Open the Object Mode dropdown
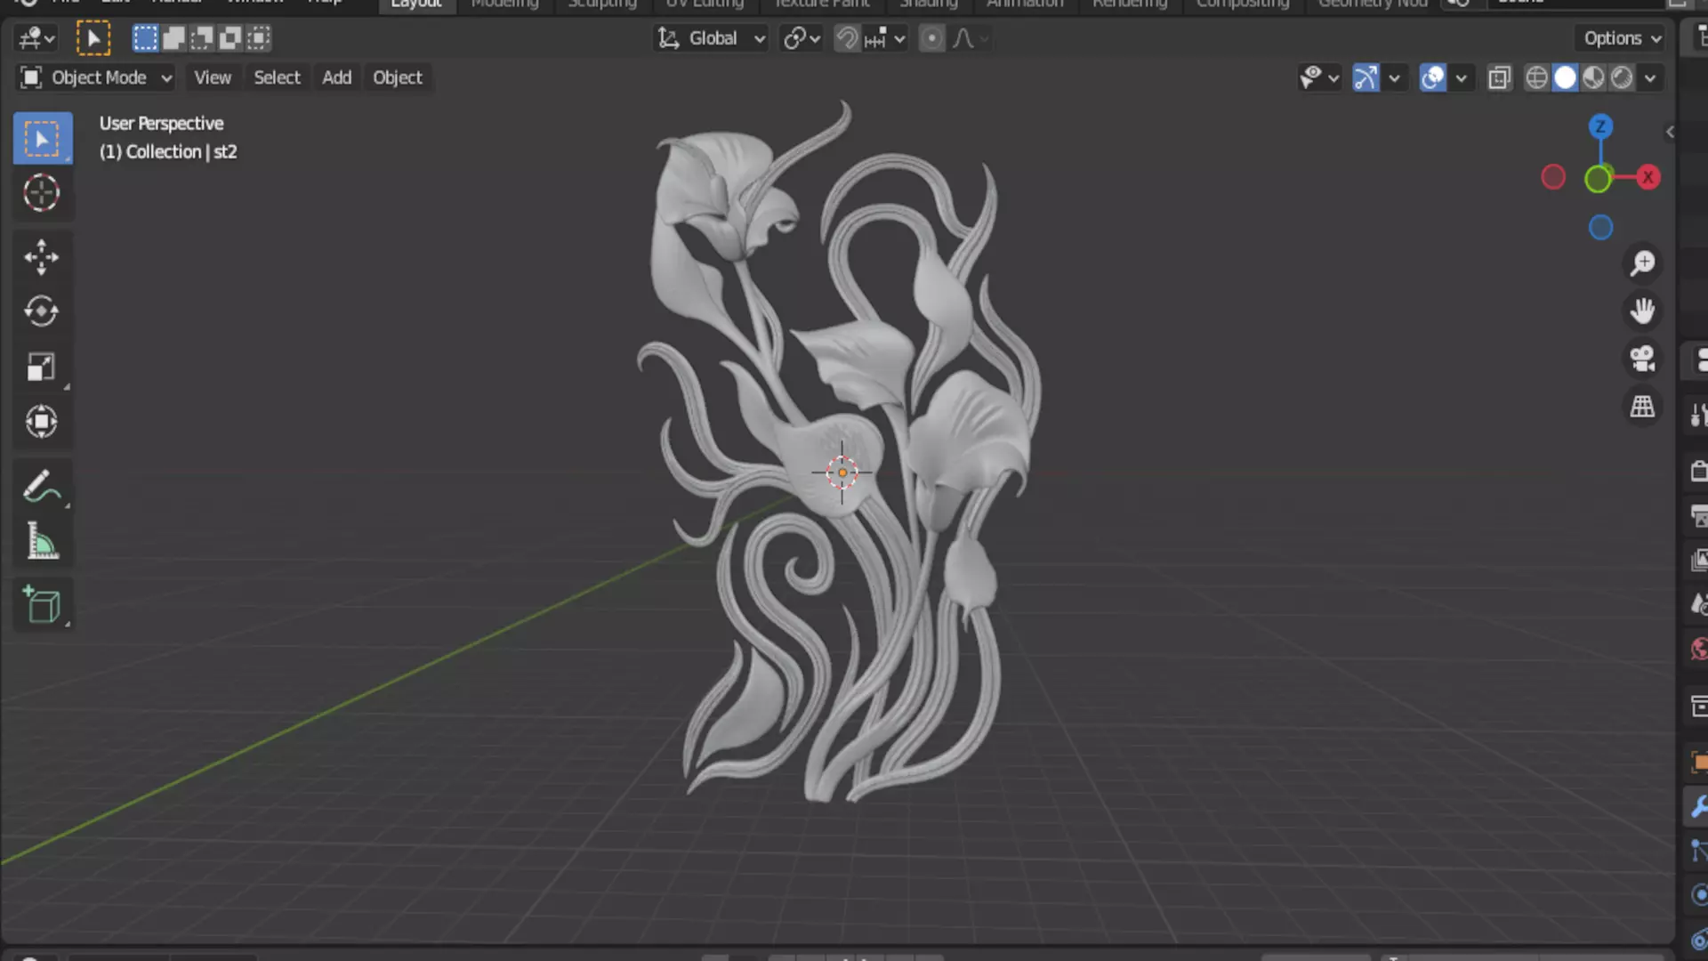The width and height of the screenshot is (1708, 961). click(x=96, y=78)
